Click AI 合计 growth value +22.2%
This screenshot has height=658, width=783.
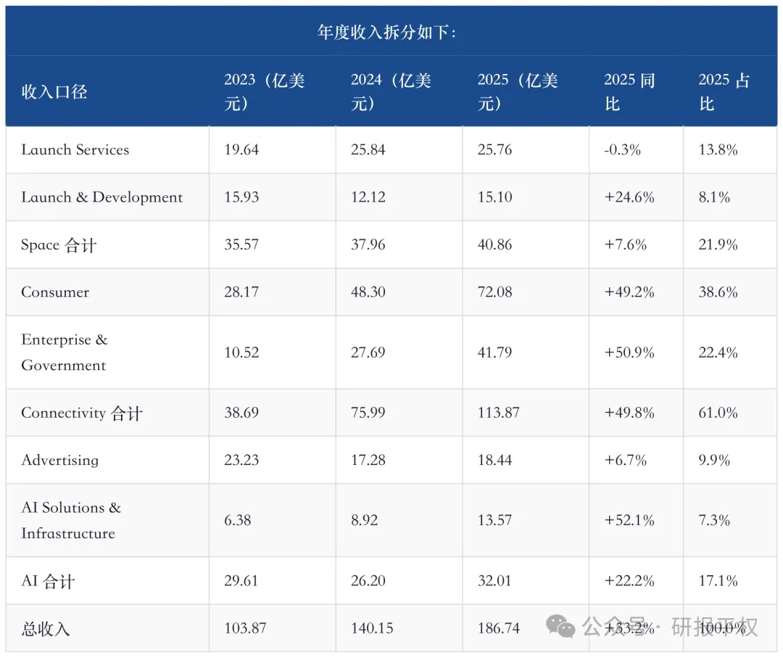[629, 580]
